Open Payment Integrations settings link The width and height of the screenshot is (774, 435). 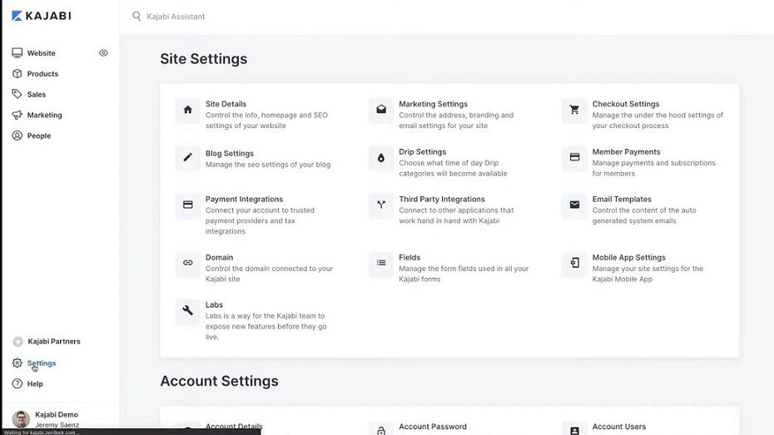coord(244,200)
